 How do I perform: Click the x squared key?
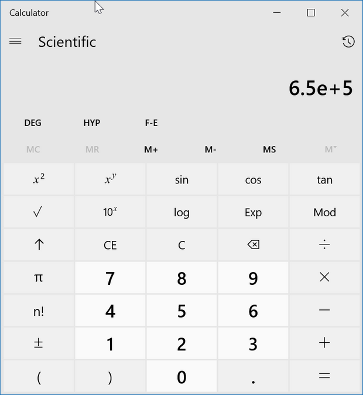click(x=39, y=179)
